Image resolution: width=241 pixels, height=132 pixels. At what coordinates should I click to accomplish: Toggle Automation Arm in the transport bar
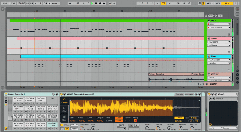(x=110, y=3)
